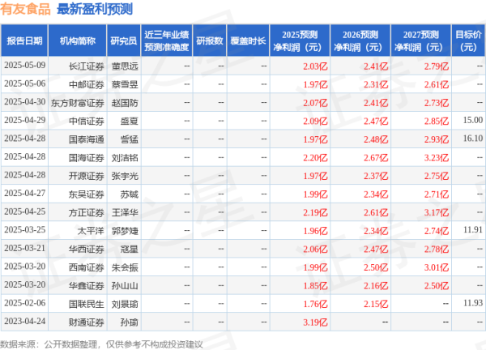The image size is (486, 350).
Task: Click researcher 蔡雪昱
Action: (x=125, y=84)
